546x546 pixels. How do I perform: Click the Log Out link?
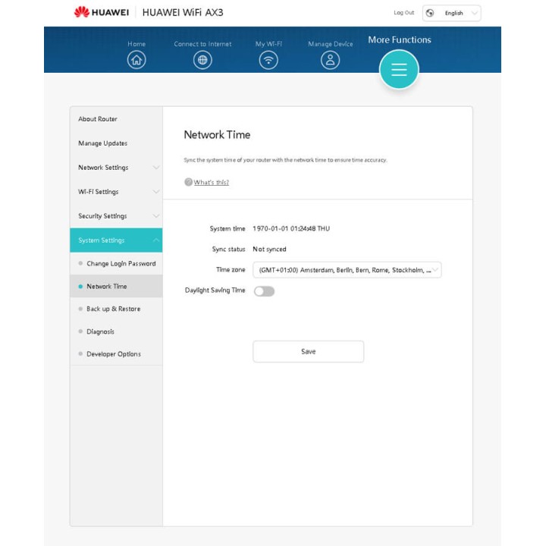pos(404,13)
